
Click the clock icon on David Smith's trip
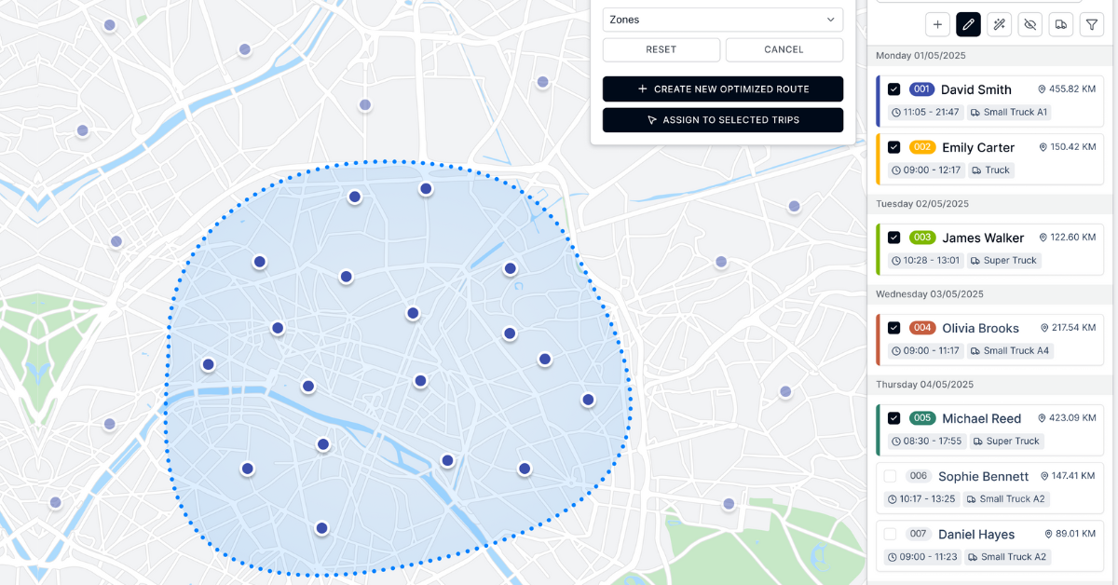[894, 113]
